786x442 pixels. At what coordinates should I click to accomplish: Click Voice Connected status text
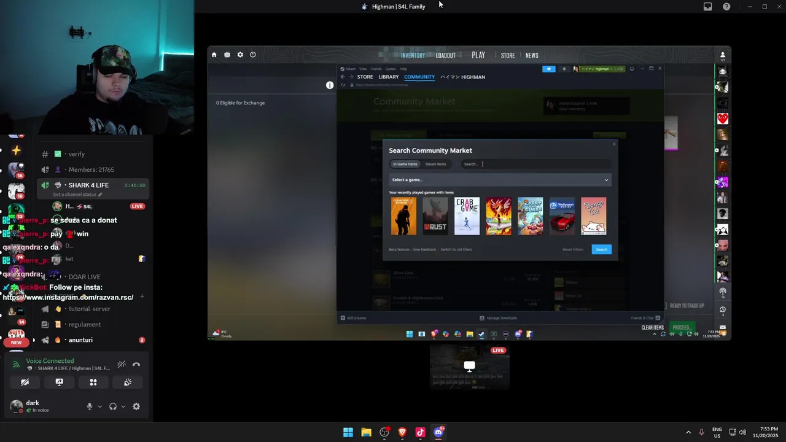click(50, 361)
